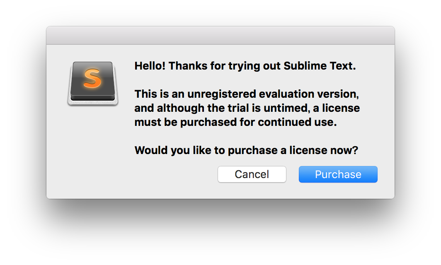This screenshot has height=265, width=441.
Task: Dismiss the dialog with Cancel
Action: tap(252, 174)
